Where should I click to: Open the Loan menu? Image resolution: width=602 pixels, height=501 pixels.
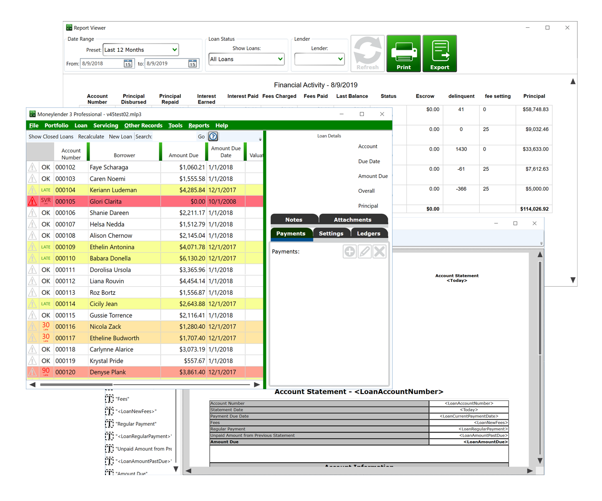pos(81,126)
